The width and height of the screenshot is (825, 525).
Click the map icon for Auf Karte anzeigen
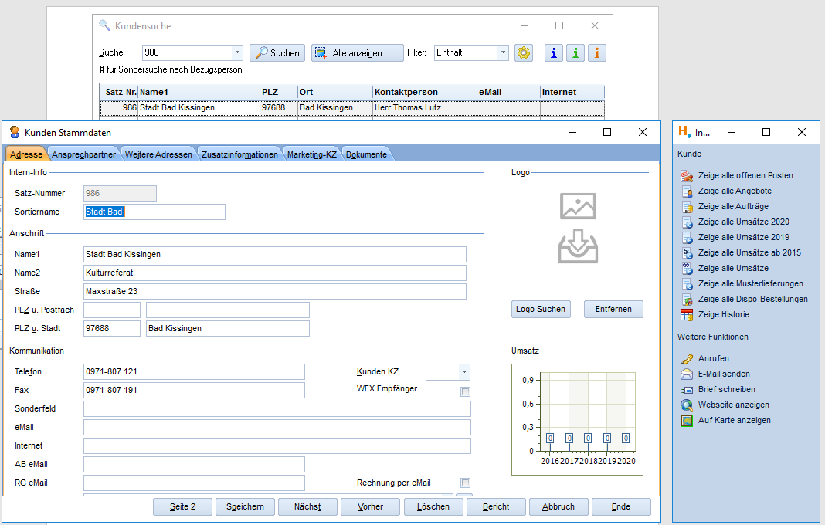pyautogui.click(x=687, y=420)
